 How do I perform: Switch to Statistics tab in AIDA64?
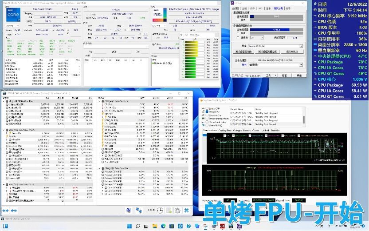point(275,130)
